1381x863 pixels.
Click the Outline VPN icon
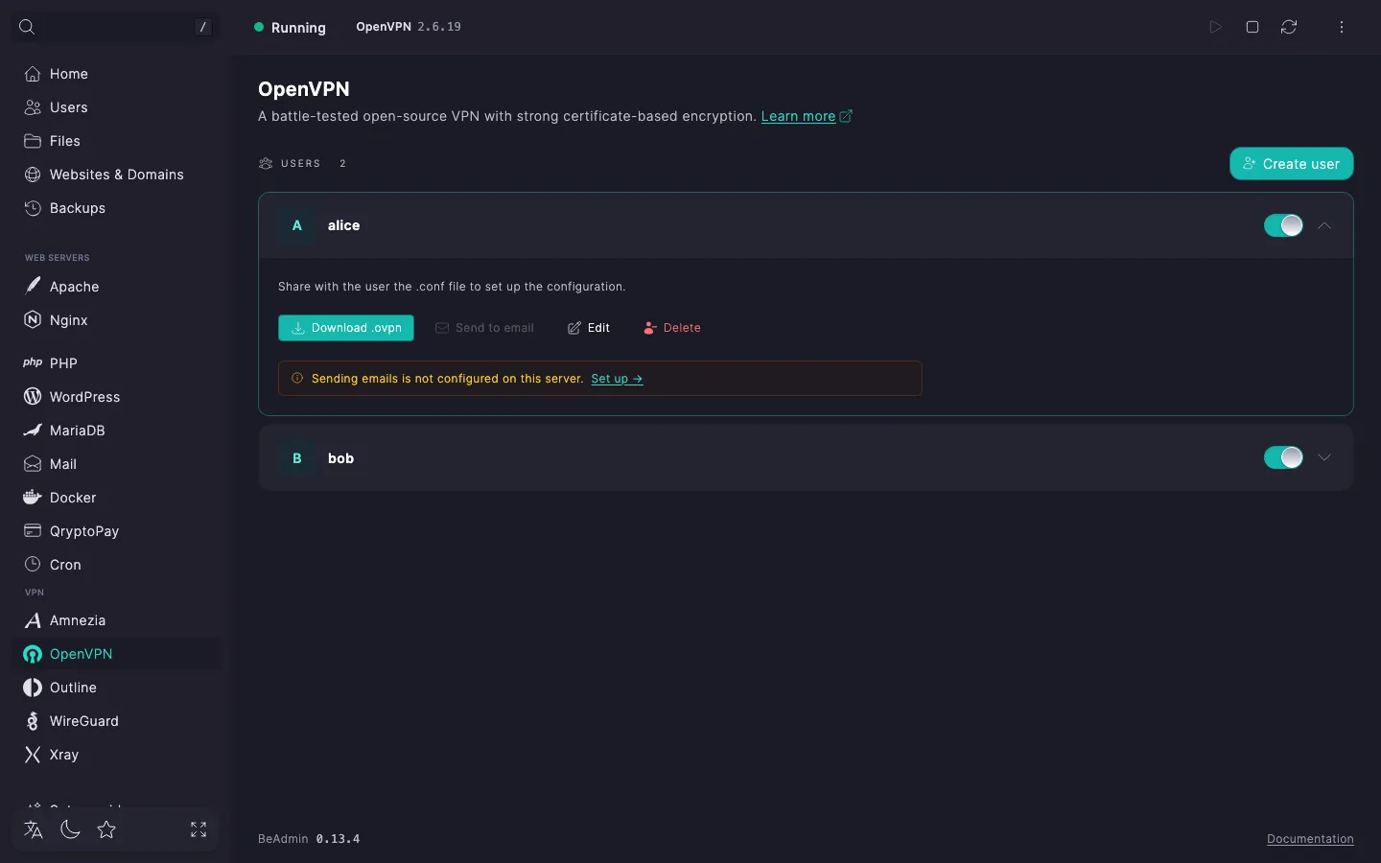(x=33, y=688)
